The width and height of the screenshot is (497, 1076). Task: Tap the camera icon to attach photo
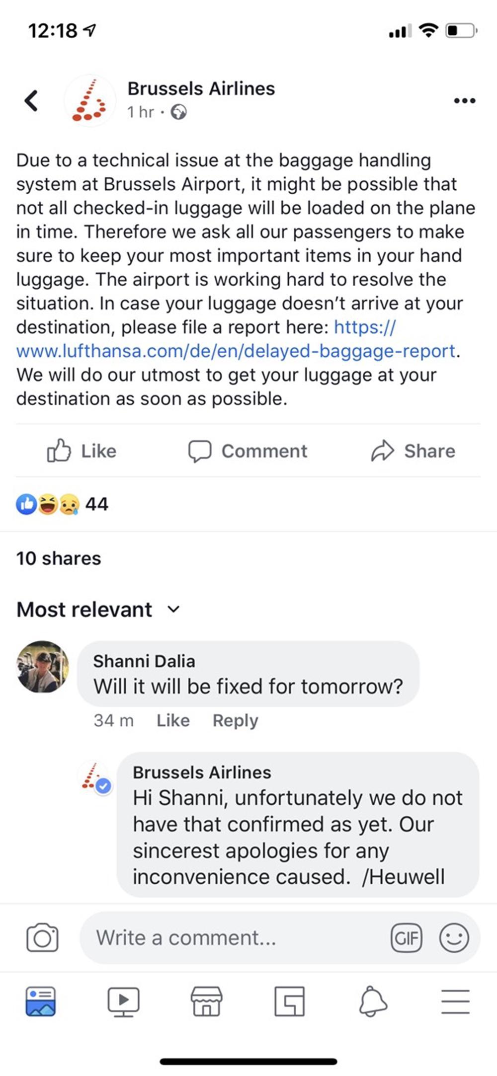pos(42,938)
